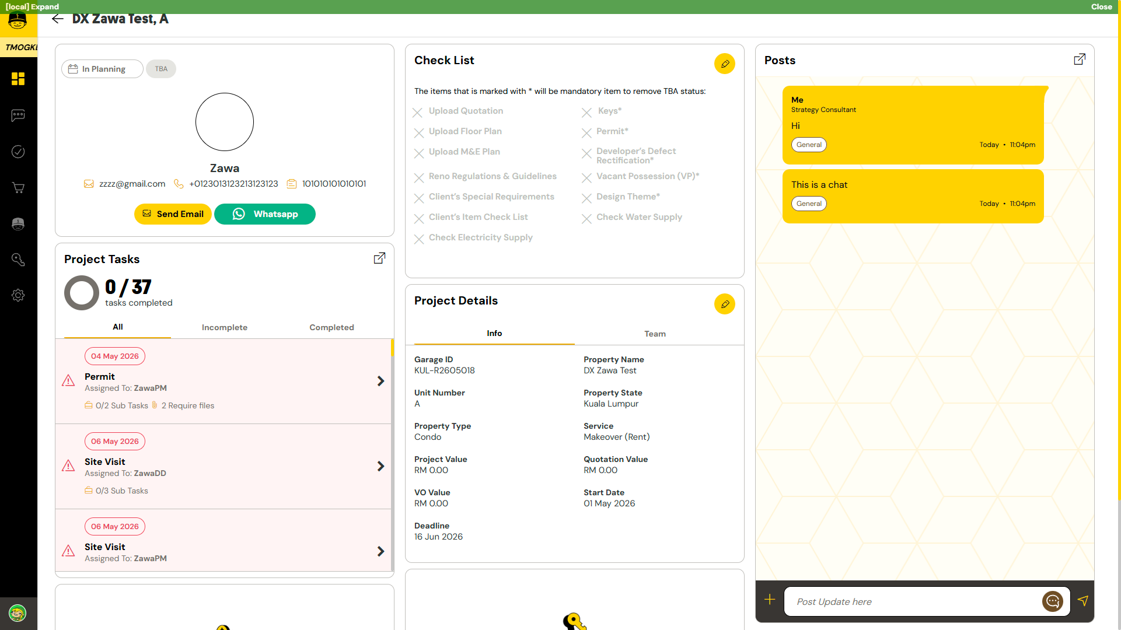This screenshot has height=630, width=1121.
Task: Open the dashboard grid icon in sidebar
Action: pyautogui.click(x=18, y=79)
